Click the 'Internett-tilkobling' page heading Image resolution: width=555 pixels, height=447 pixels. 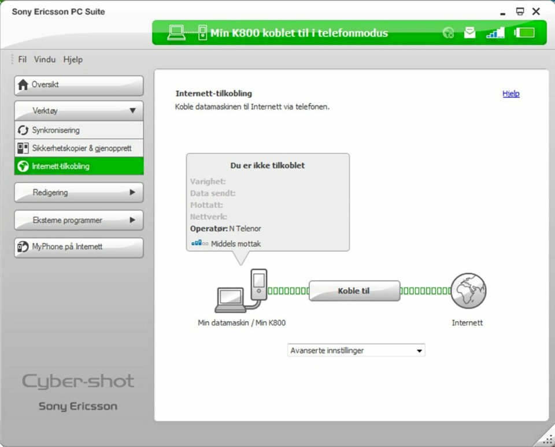click(x=214, y=94)
